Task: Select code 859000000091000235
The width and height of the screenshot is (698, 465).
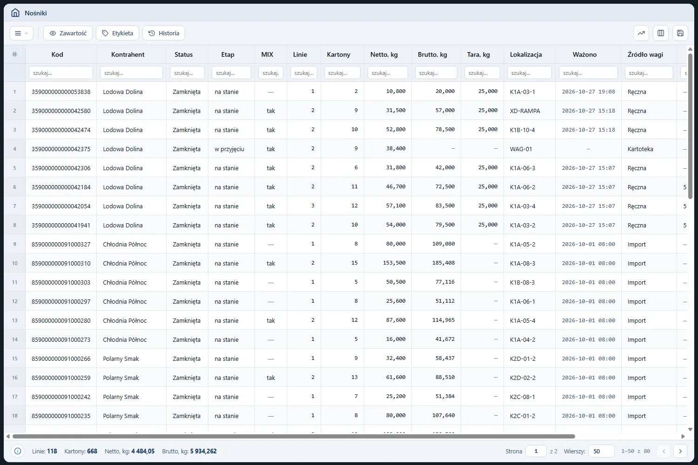Action: [x=61, y=416]
